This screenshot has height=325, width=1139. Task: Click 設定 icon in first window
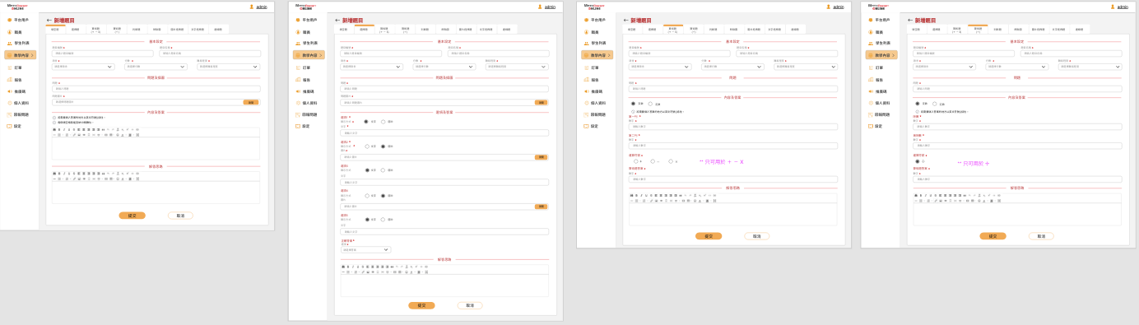tap(10, 126)
